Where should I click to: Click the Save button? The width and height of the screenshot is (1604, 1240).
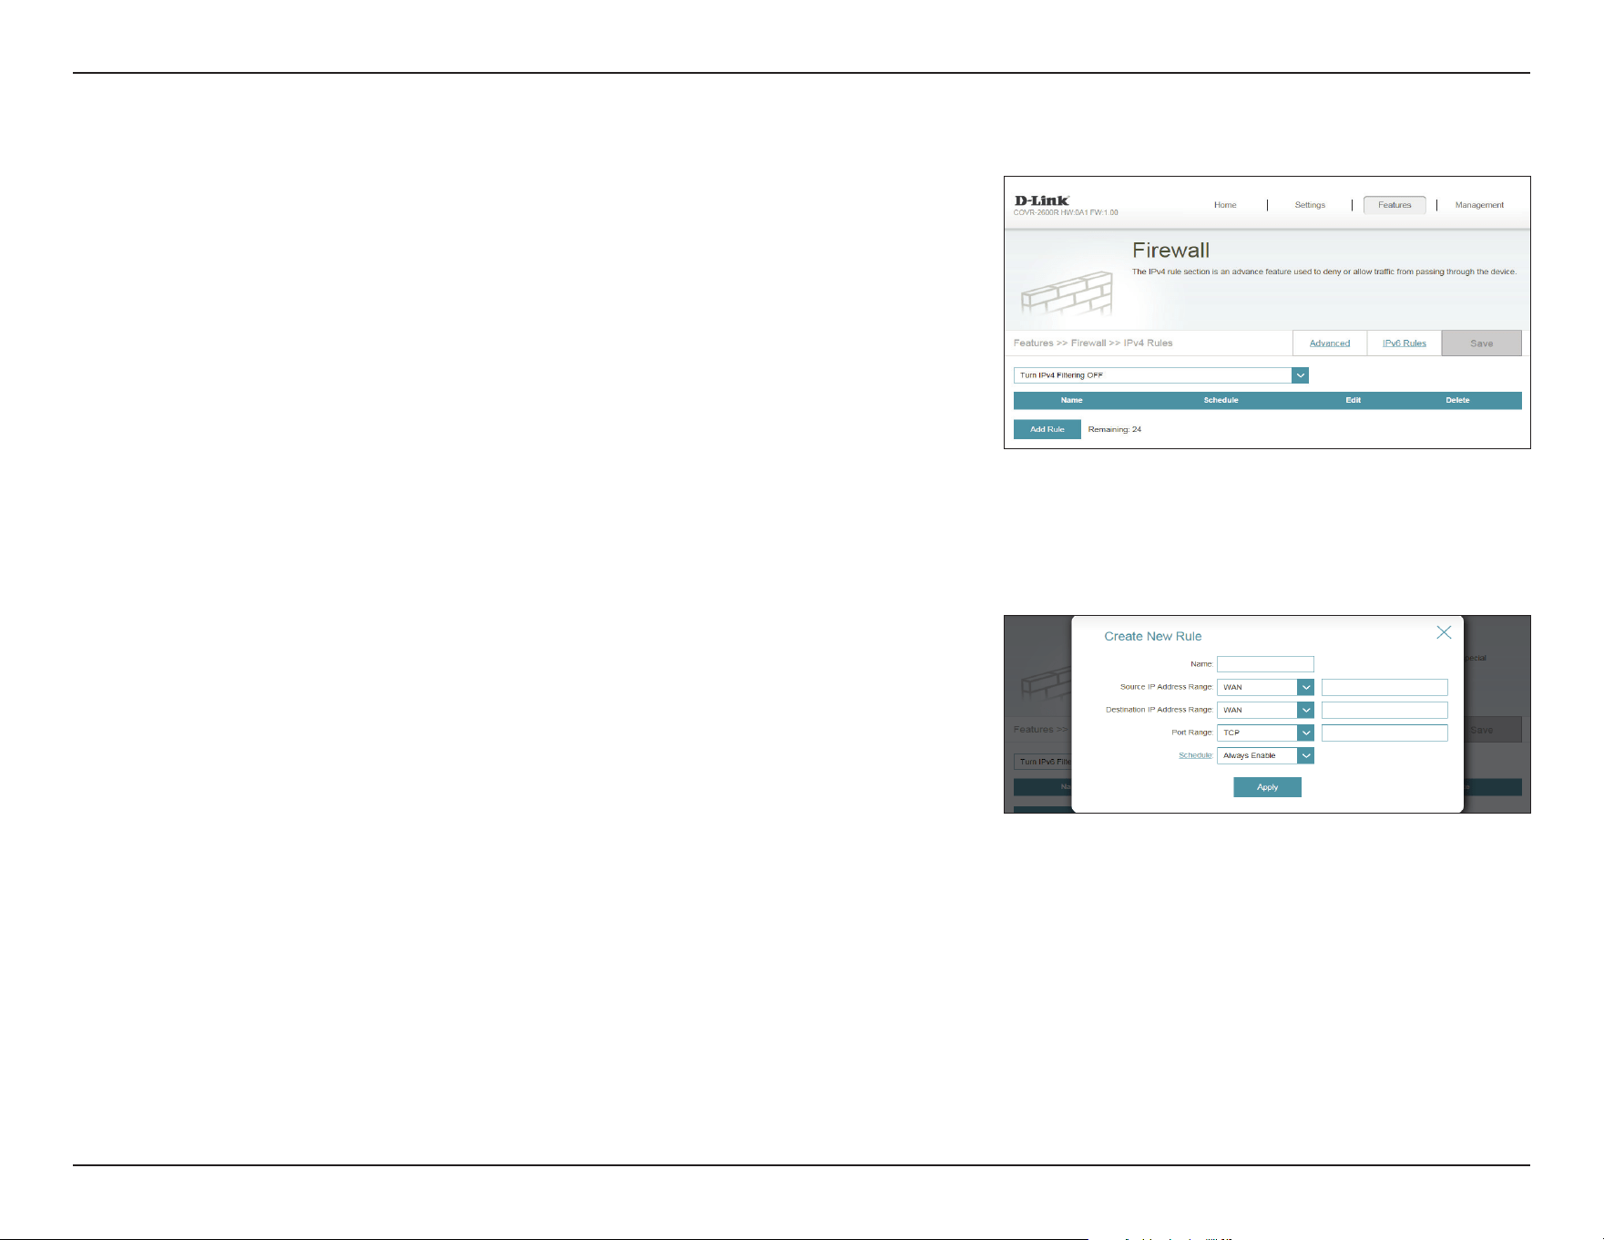(x=1482, y=343)
